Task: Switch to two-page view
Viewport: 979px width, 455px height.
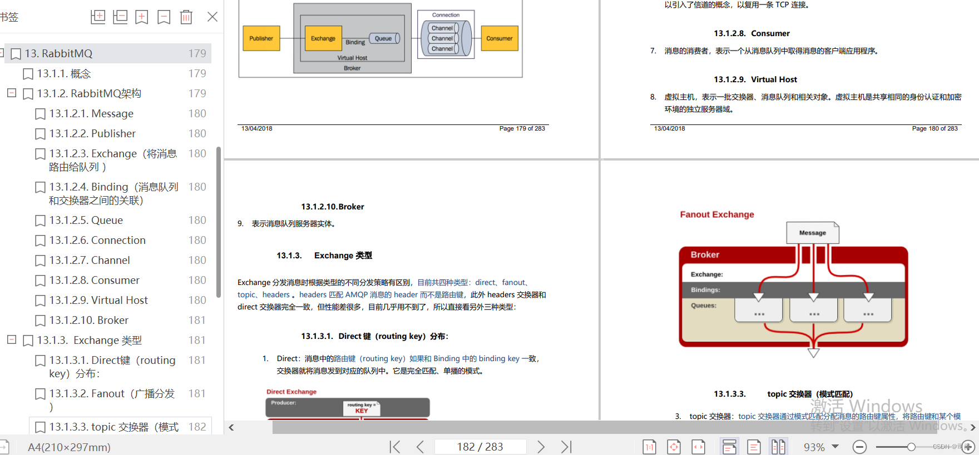Action: click(x=778, y=447)
